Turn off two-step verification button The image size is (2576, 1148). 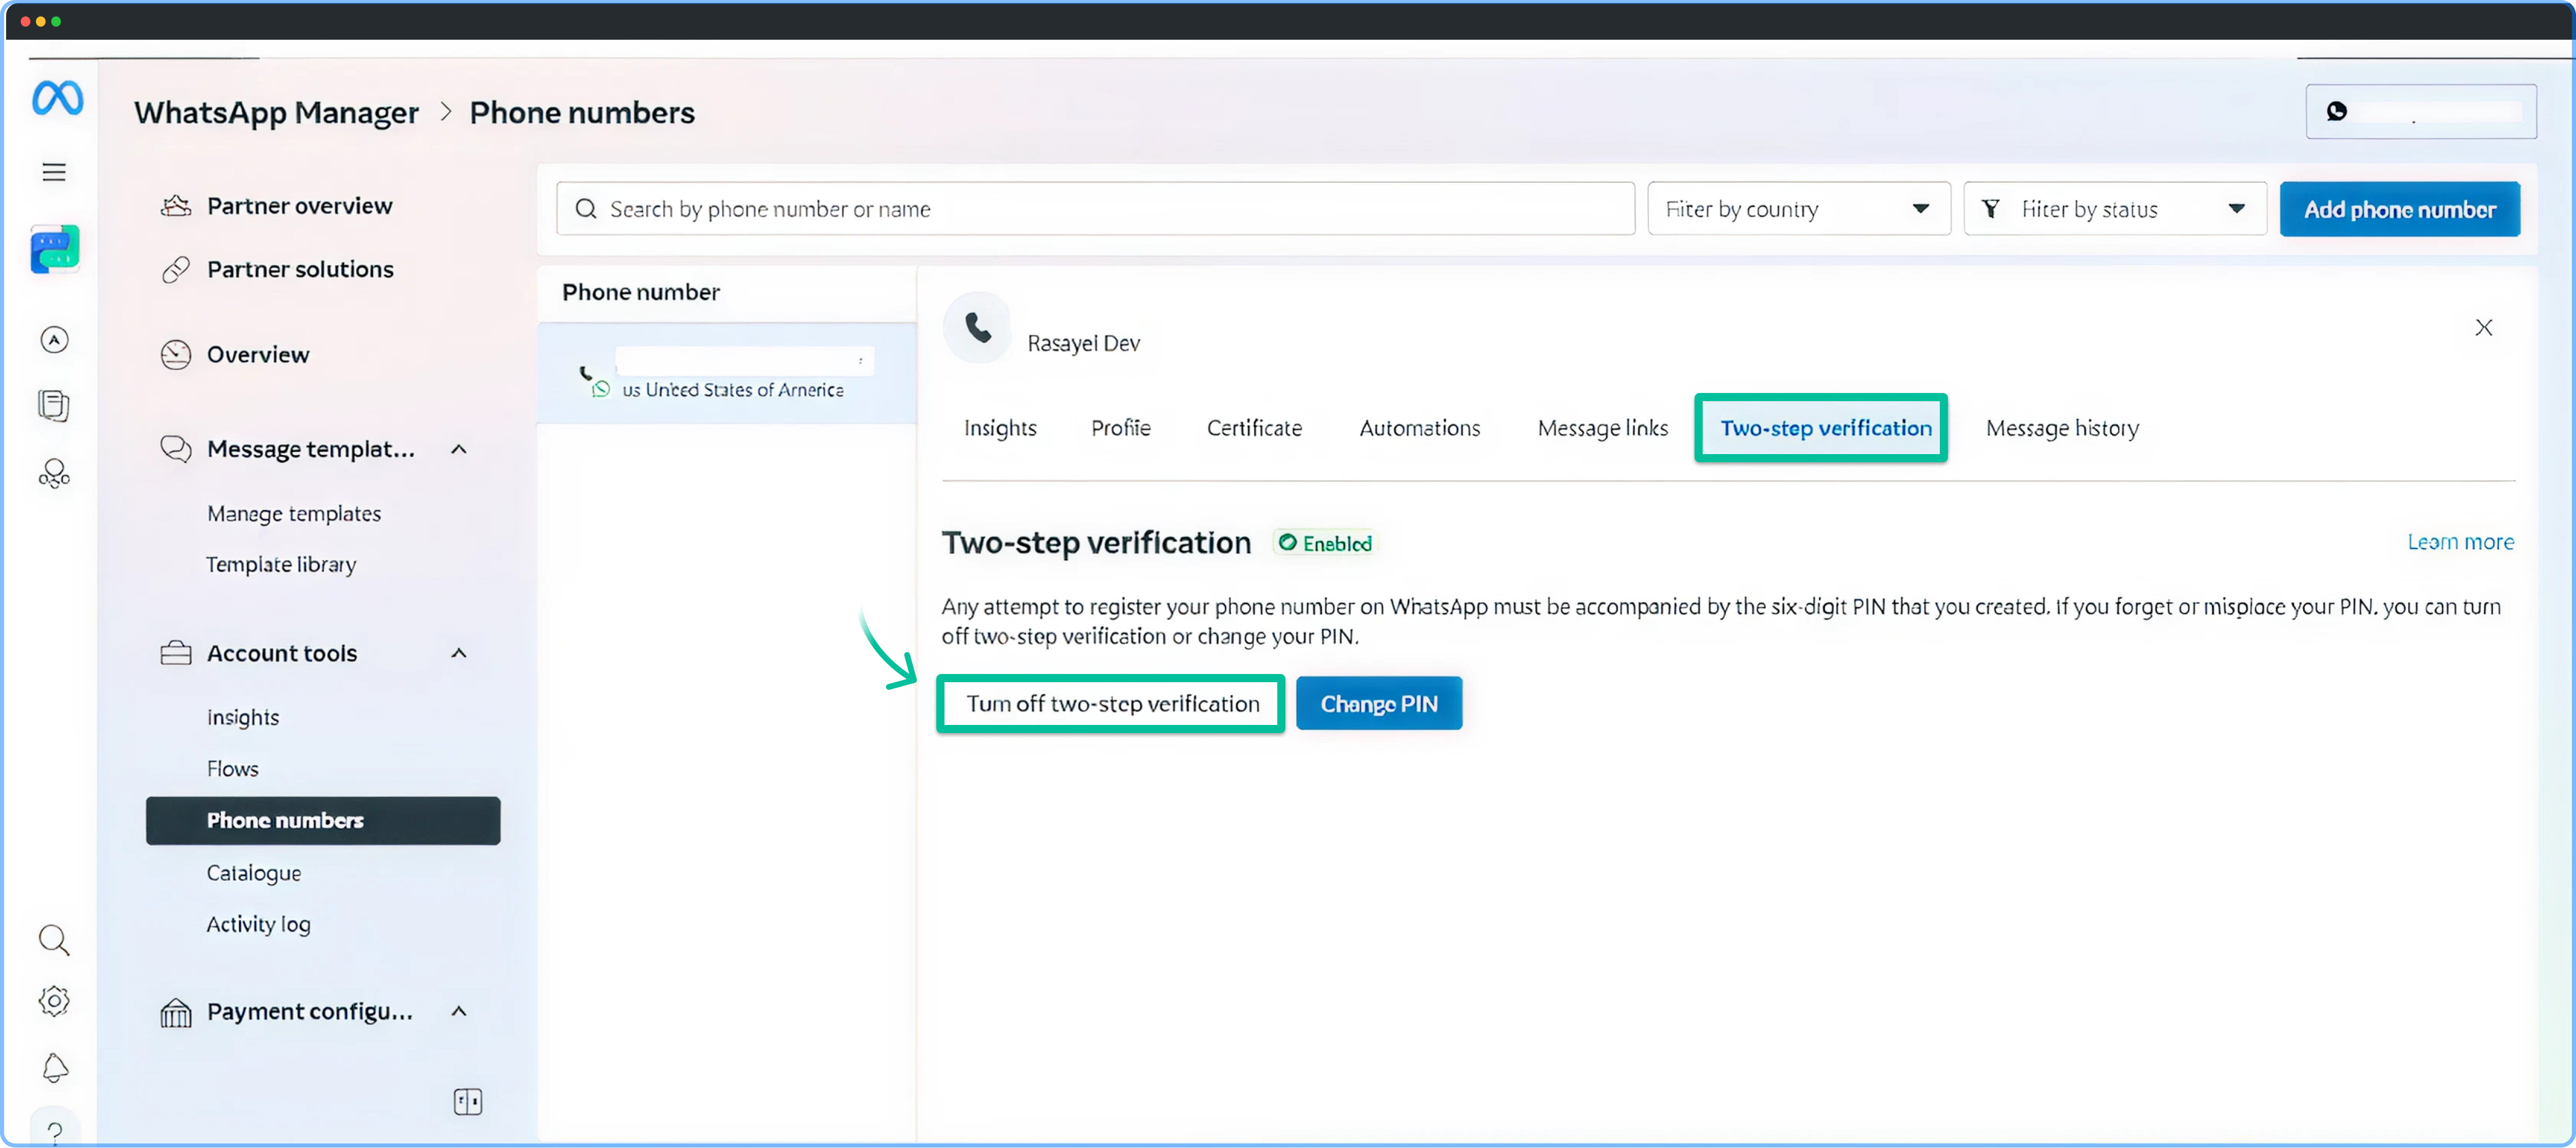[x=1111, y=704]
